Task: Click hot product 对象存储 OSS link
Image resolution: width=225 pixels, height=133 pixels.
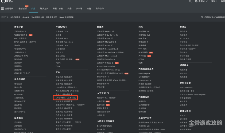Action: tap(52, 17)
